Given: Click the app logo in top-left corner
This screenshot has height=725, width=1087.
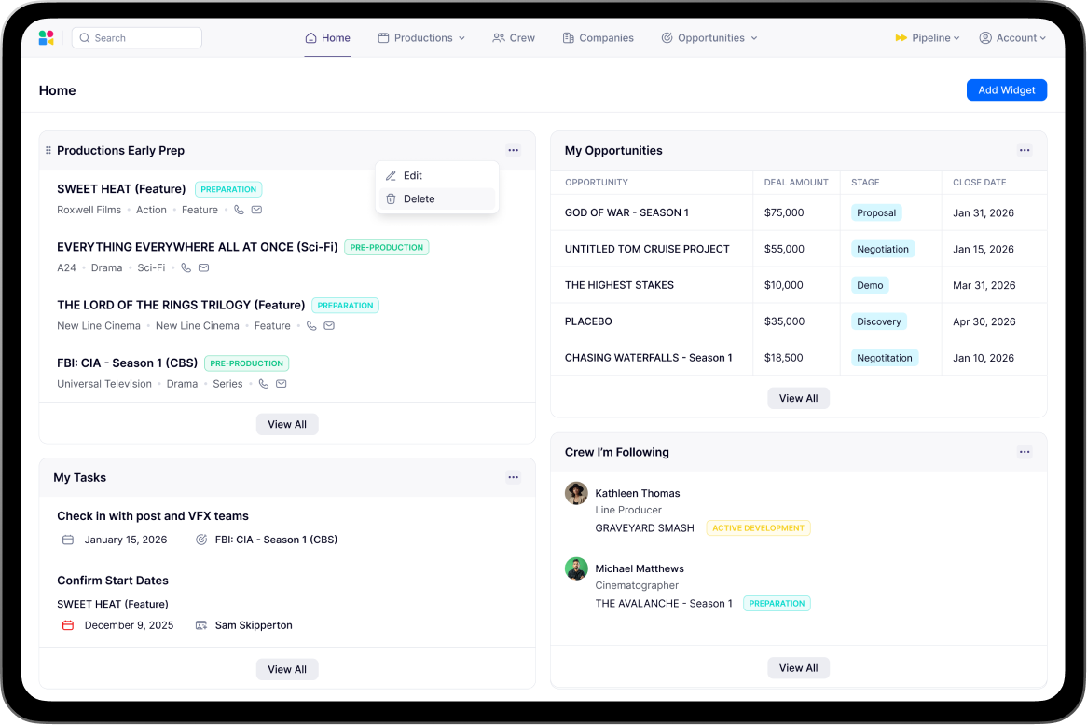Looking at the screenshot, I should (x=47, y=38).
